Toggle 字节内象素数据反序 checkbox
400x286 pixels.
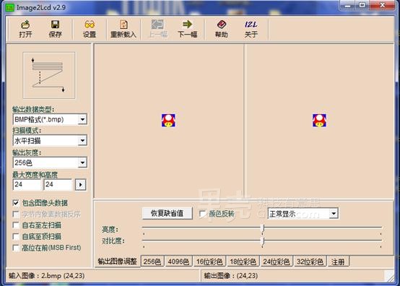(x=16, y=214)
